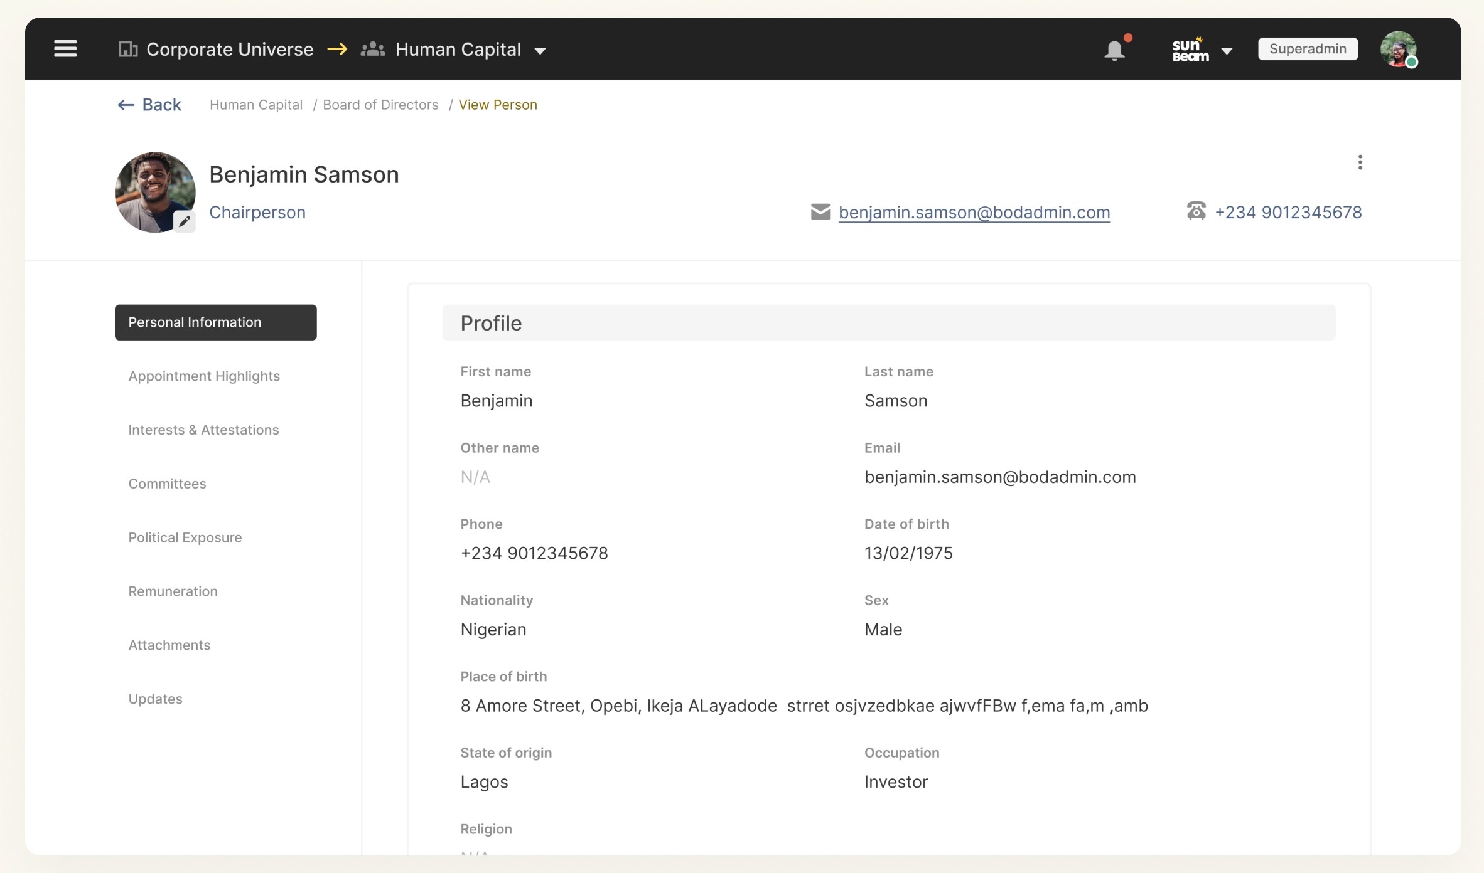Open the user avatar in the top bar

(1398, 49)
